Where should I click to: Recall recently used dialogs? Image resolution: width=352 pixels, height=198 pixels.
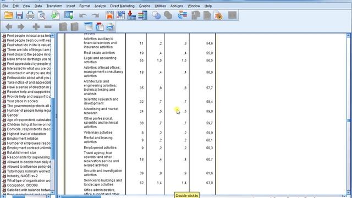69,15
